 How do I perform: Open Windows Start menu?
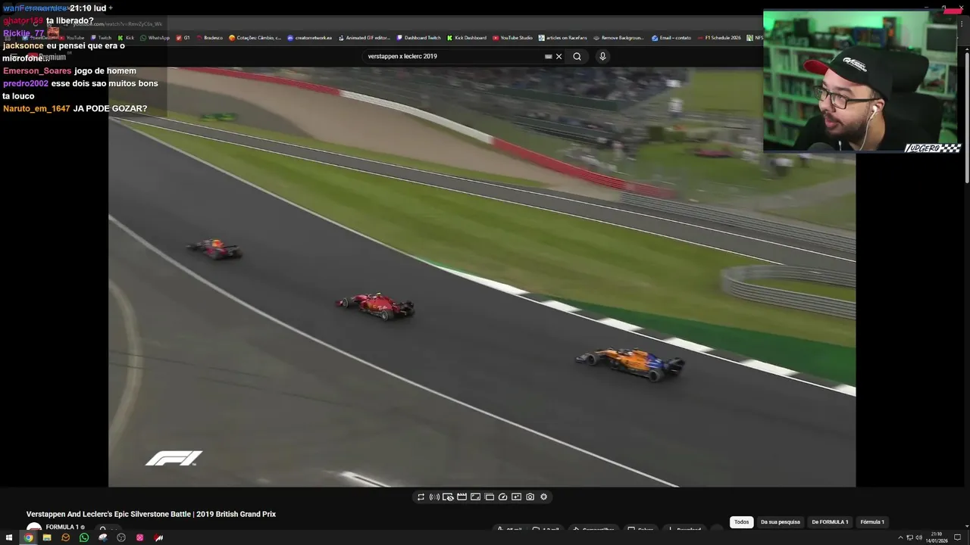10,537
